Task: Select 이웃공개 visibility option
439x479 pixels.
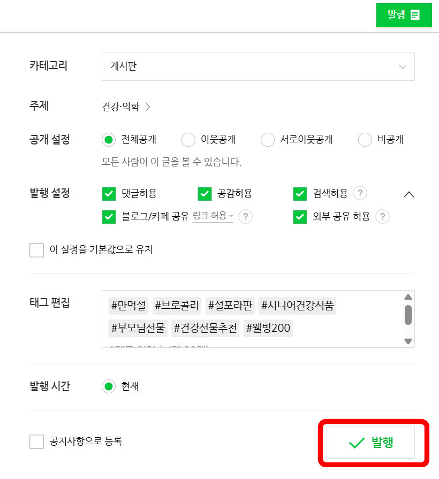Action: click(188, 140)
